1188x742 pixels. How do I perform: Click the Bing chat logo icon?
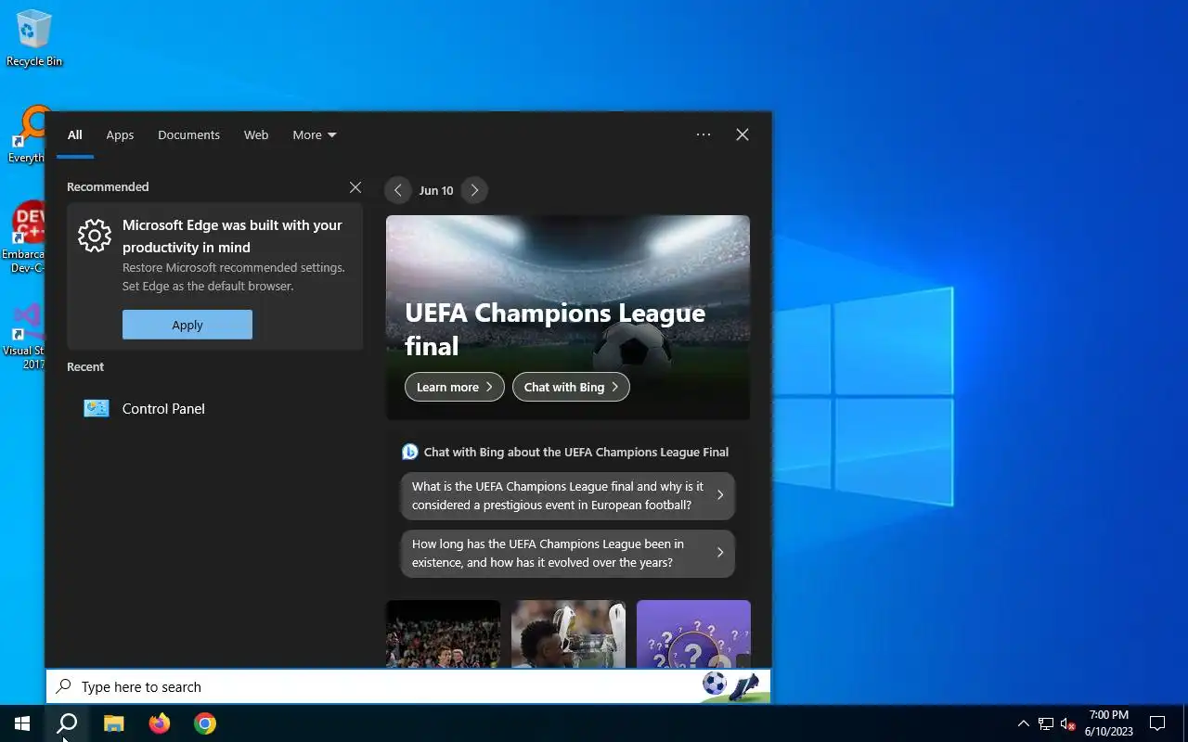[409, 452]
